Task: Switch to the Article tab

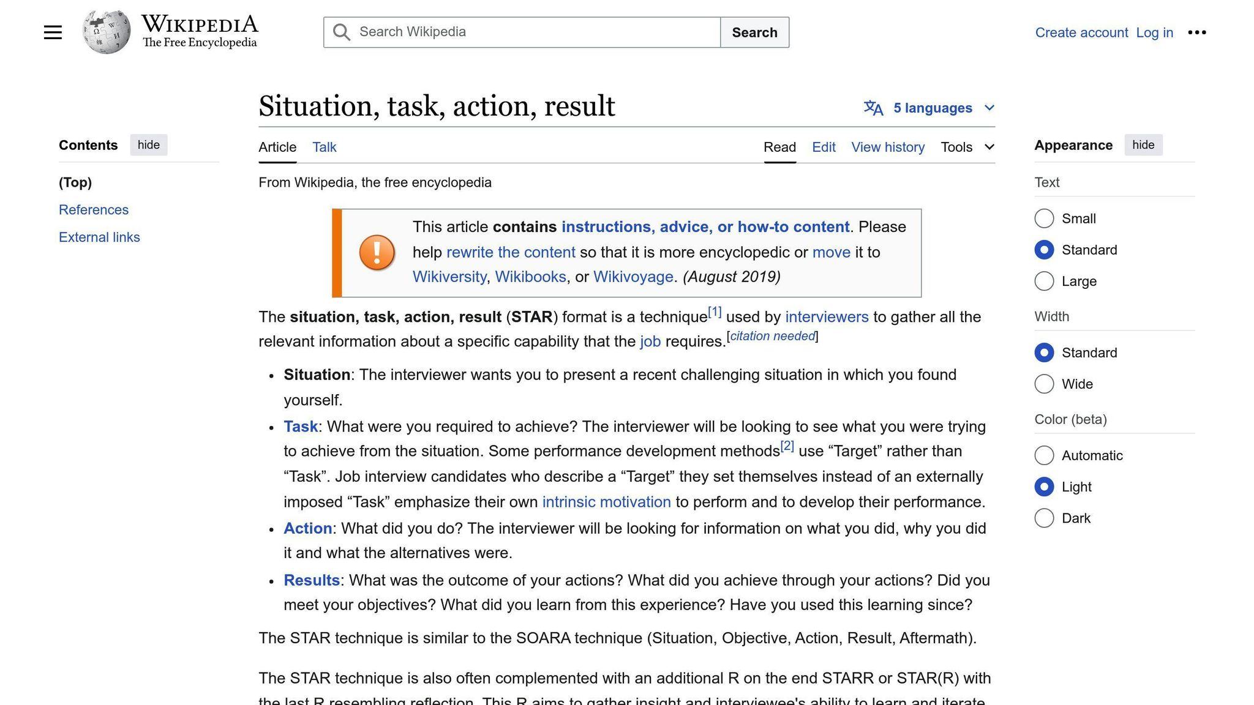Action: [x=277, y=147]
